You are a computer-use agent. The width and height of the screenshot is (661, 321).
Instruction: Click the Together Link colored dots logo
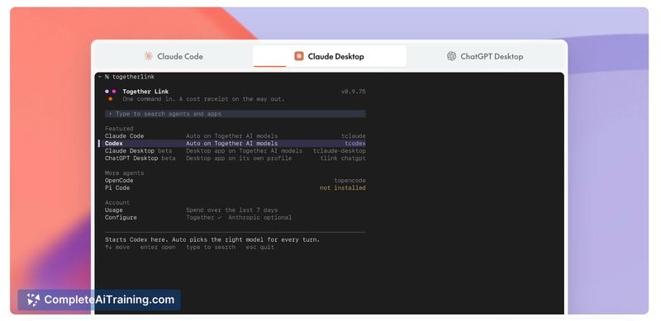(111, 95)
